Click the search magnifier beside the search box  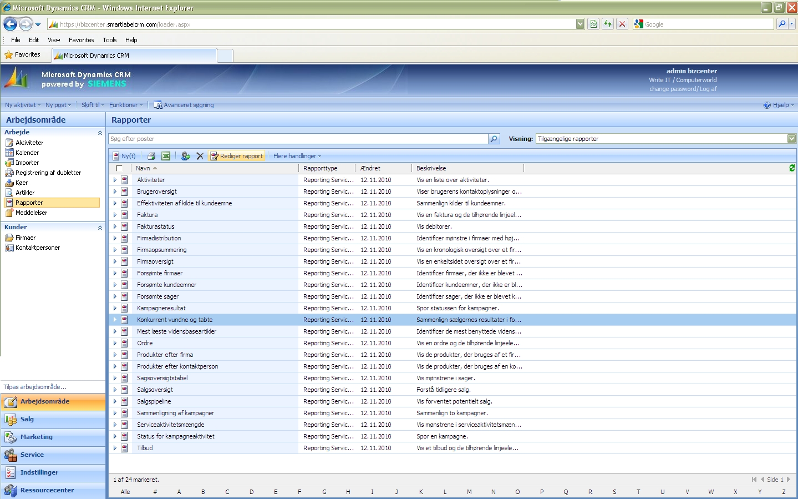[494, 139]
